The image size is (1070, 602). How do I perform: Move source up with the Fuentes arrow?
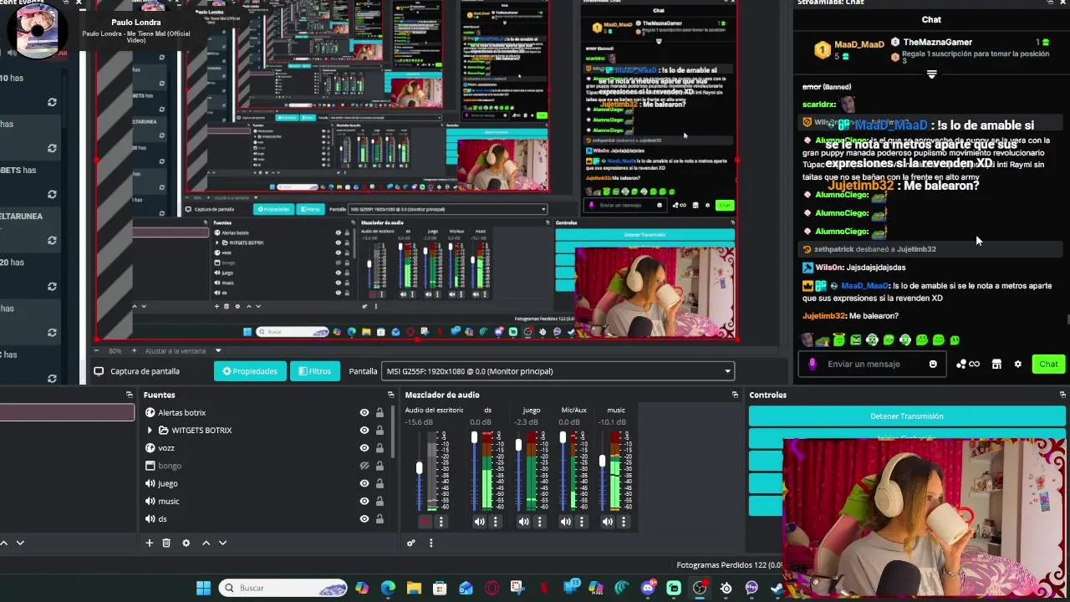tap(206, 543)
